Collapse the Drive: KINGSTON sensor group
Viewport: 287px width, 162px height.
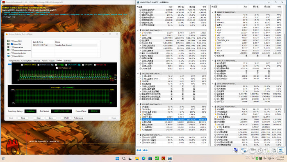pos(213,83)
